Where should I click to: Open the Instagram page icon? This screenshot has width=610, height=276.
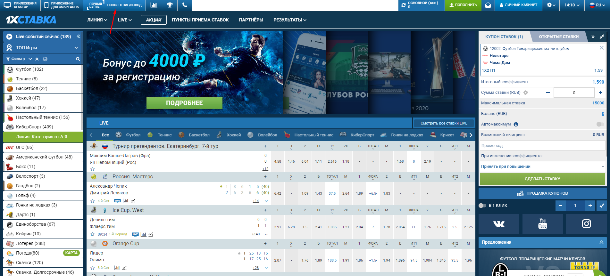(x=586, y=224)
